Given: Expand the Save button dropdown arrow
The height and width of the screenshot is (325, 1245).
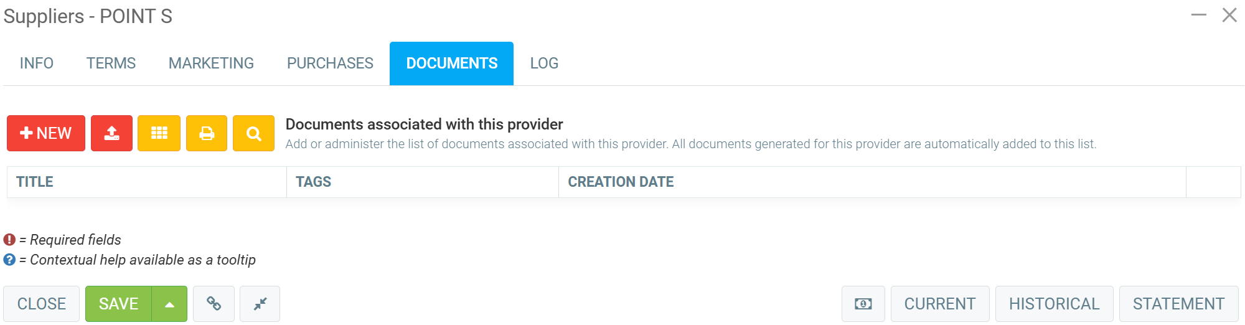Looking at the screenshot, I should coord(169,304).
